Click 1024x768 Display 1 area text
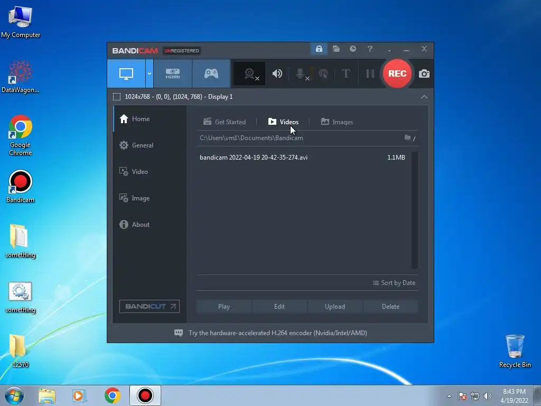The height and width of the screenshot is (406, 541). tap(179, 97)
